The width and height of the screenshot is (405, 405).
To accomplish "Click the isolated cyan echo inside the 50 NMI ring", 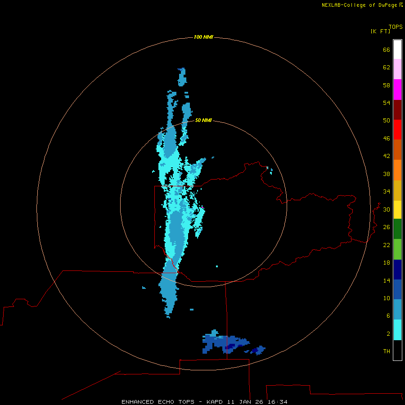I will (217, 266).
